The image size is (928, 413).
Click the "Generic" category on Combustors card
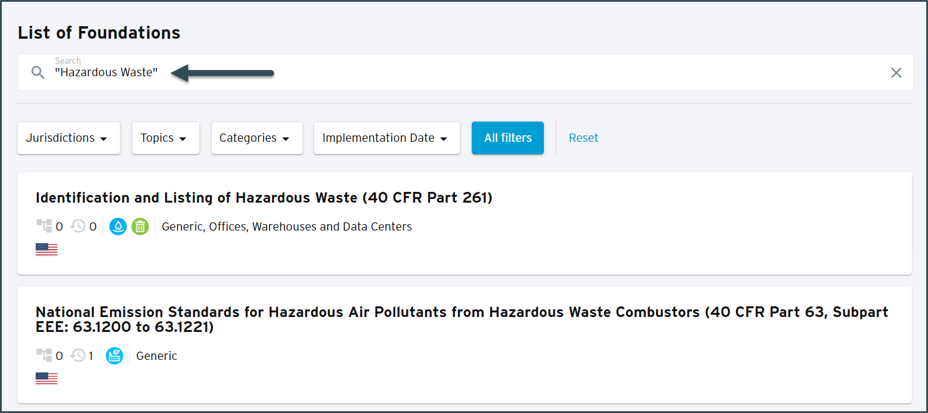point(157,356)
